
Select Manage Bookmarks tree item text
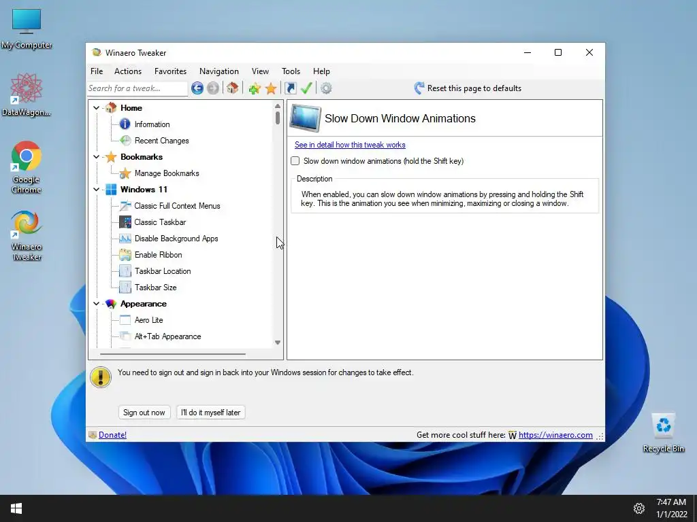[x=167, y=173]
